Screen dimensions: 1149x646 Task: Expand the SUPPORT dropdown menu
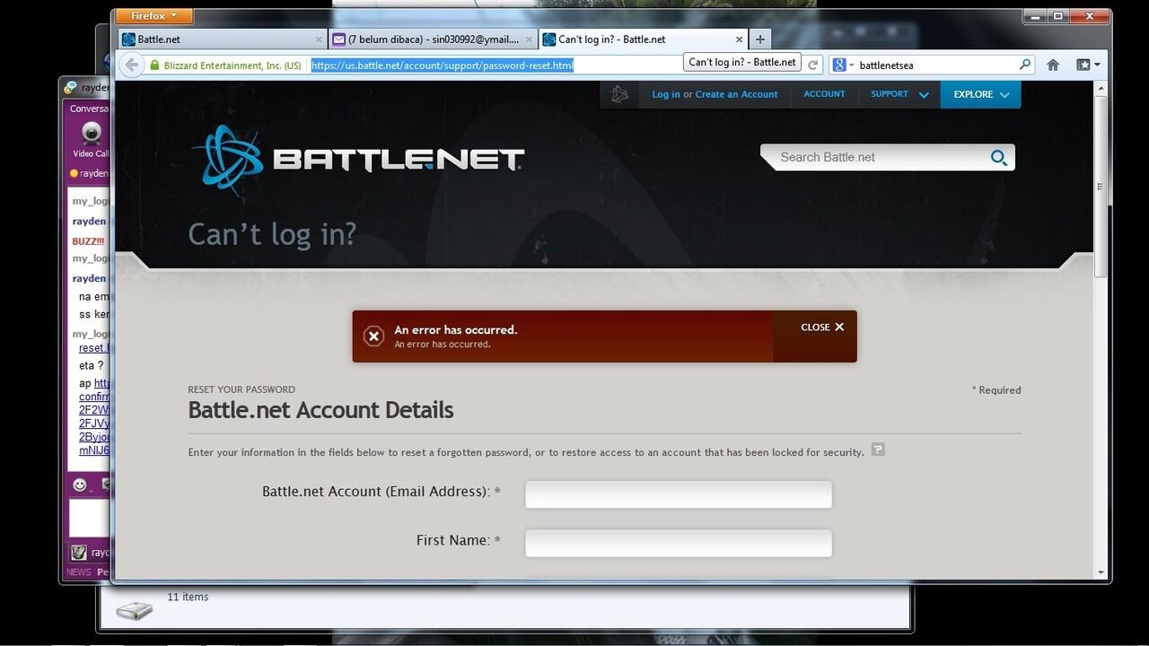(x=899, y=94)
